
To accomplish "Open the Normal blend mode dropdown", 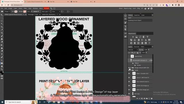I will (x=133, y=50).
